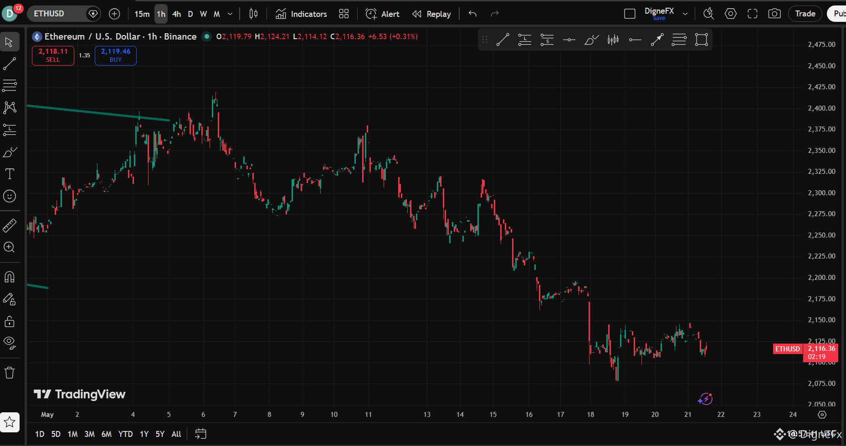Set date range to YTD

[125, 434]
